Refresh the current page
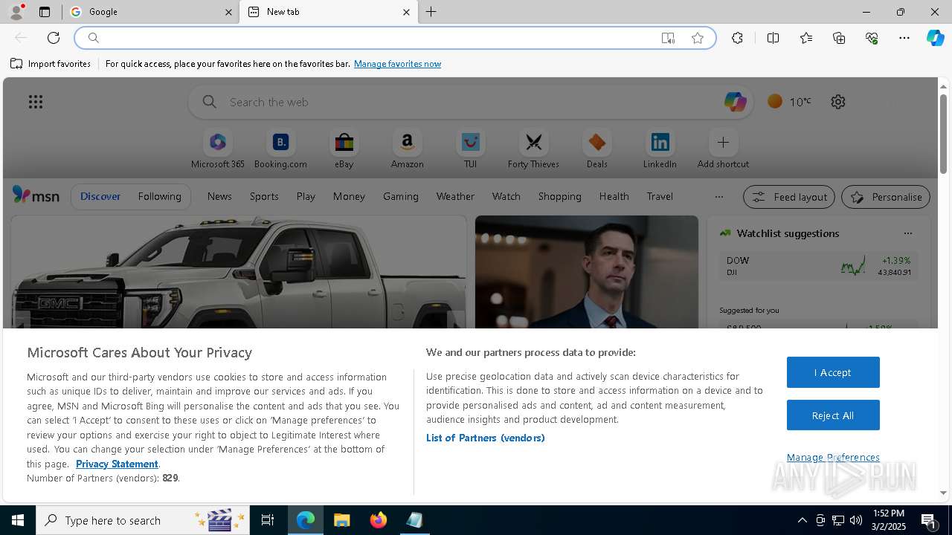 point(54,38)
